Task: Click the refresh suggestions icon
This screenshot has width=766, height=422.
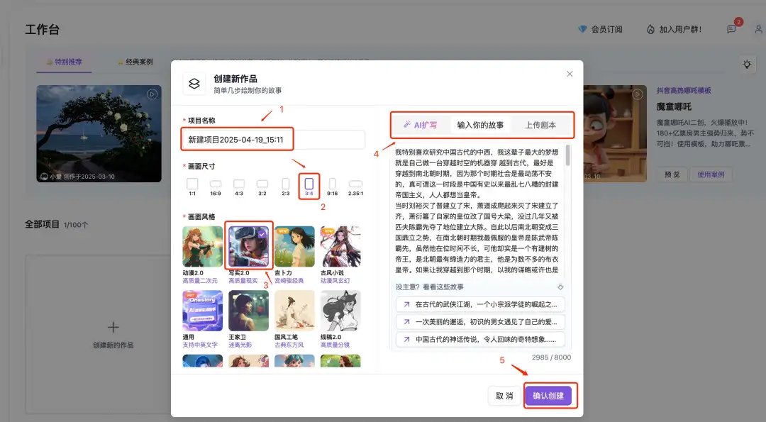Action: [560, 287]
